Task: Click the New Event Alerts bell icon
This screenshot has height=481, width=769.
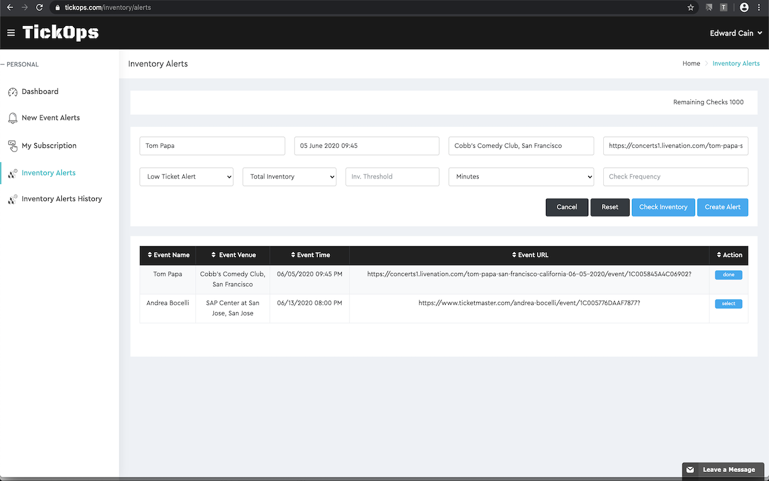Action: pos(13,118)
